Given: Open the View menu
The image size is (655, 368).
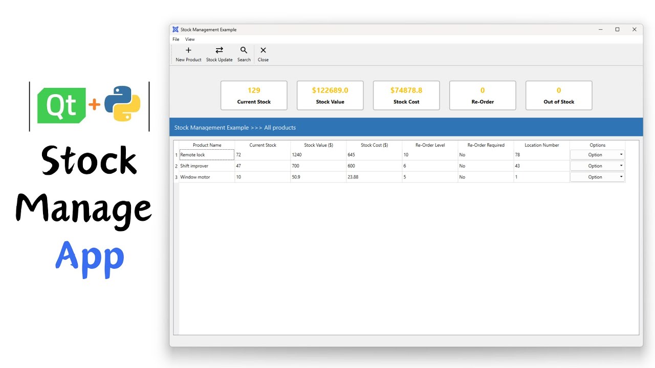Looking at the screenshot, I should pos(190,39).
